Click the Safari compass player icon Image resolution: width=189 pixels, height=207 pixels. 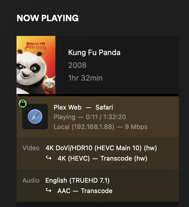coord(35,117)
